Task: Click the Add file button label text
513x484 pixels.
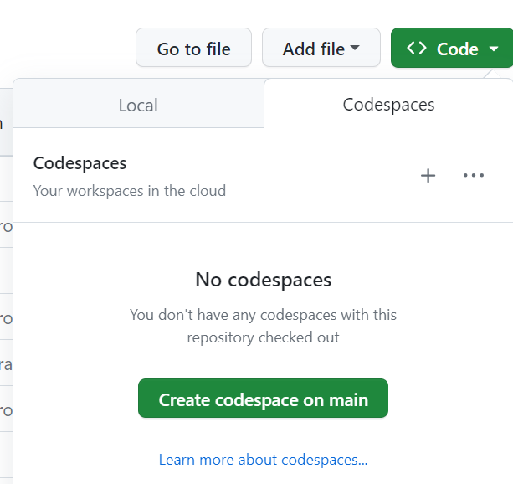Action: [313, 49]
